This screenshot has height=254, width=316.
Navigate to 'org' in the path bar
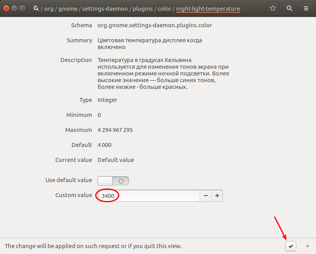click(49, 9)
